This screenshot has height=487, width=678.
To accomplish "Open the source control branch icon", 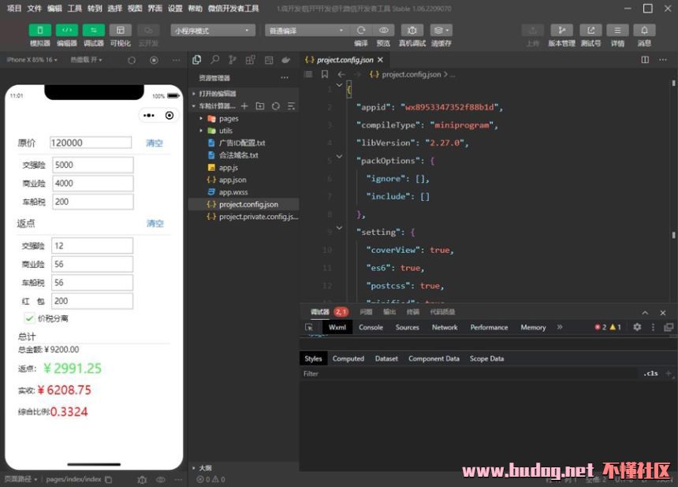I will pos(233,60).
